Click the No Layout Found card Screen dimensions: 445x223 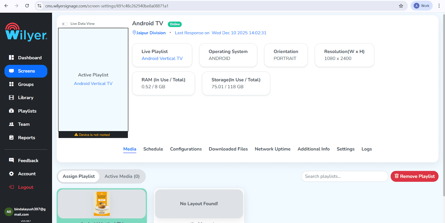click(199, 206)
